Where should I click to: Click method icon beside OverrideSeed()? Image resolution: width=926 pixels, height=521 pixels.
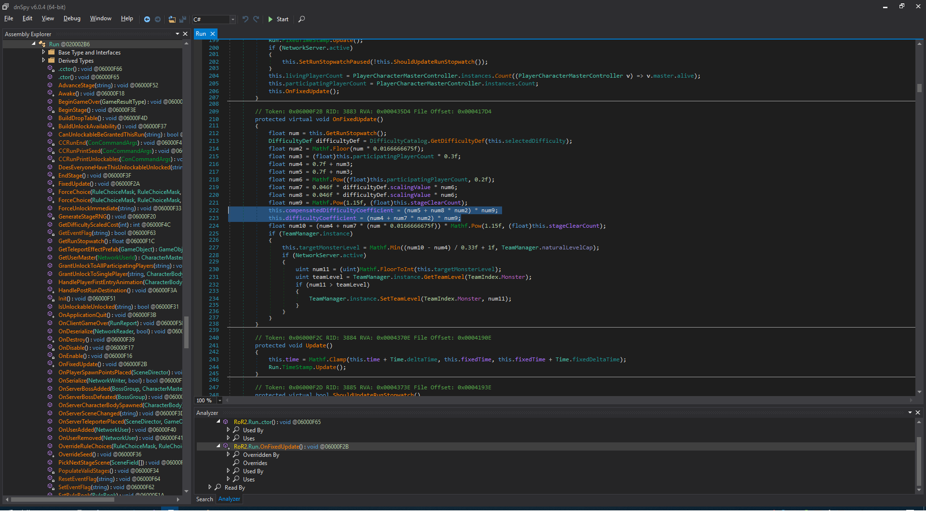coord(51,454)
